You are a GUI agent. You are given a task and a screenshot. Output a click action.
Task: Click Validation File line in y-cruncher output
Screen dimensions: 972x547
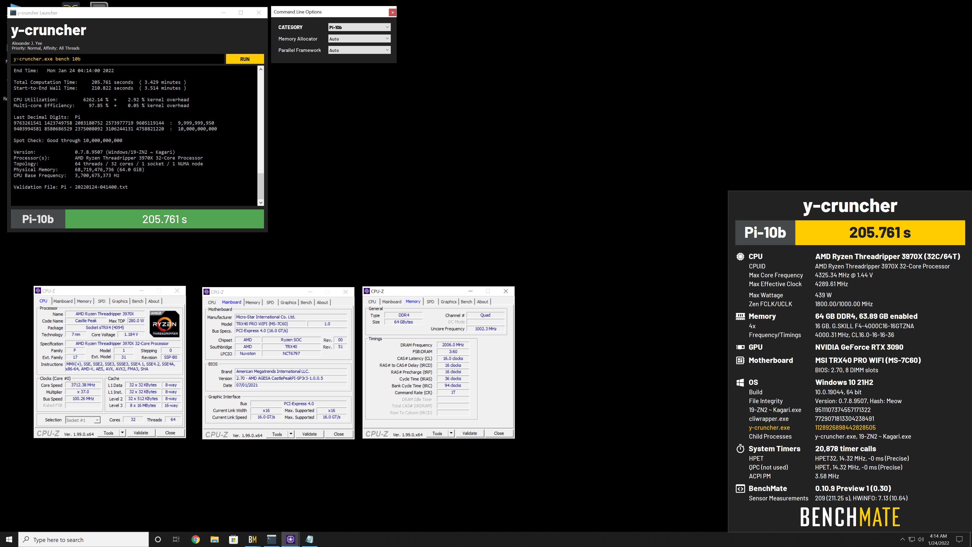click(71, 187)
